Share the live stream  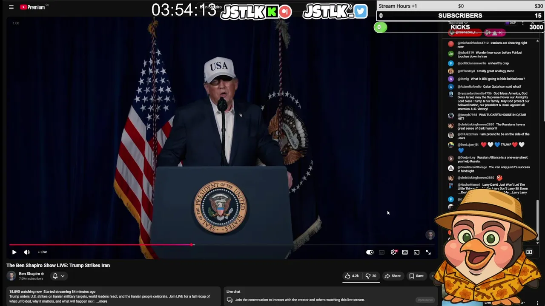click(393, 276)
